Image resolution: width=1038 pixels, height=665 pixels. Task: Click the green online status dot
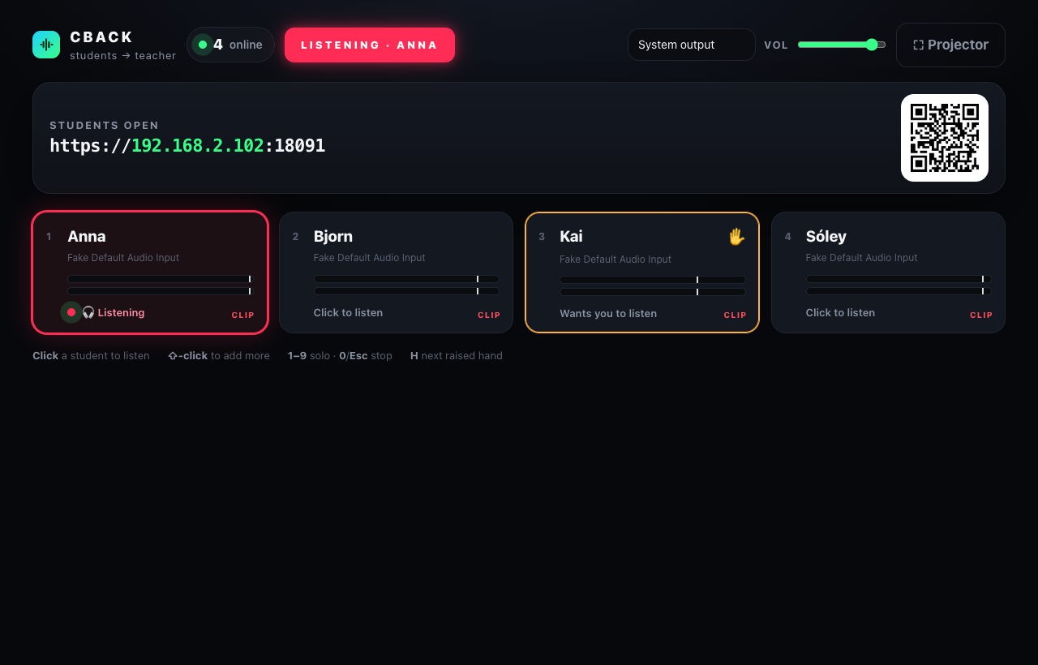203,45
